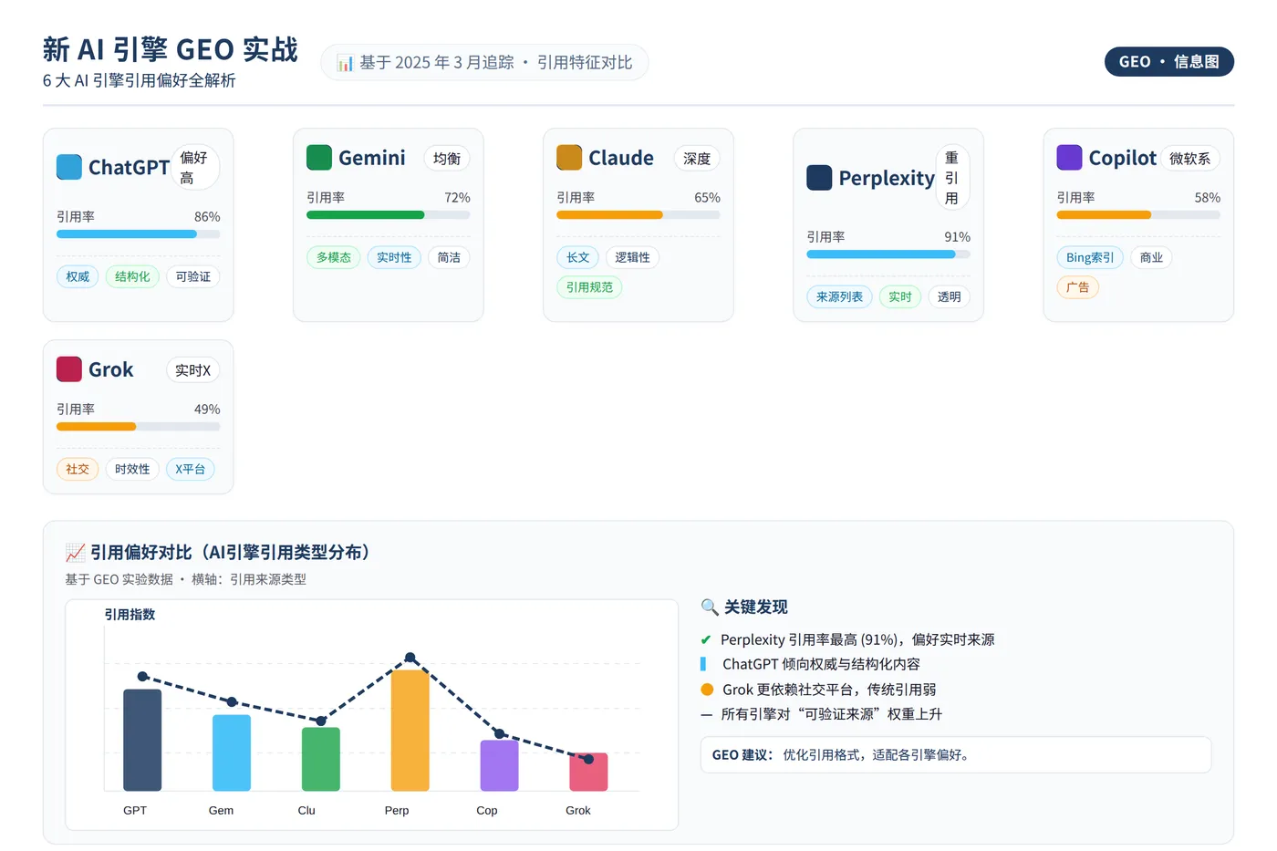Select the GEO · 信息图 badge
Screen dimensions: 1277x851
(1168, 62)
